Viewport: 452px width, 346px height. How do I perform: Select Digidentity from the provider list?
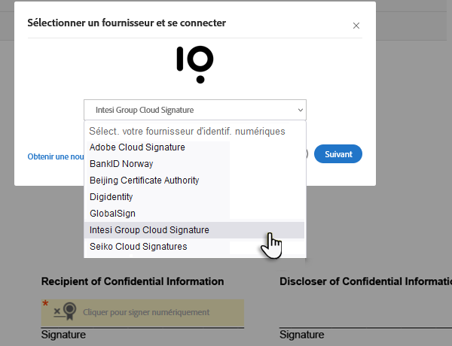(x=111, y=197)
